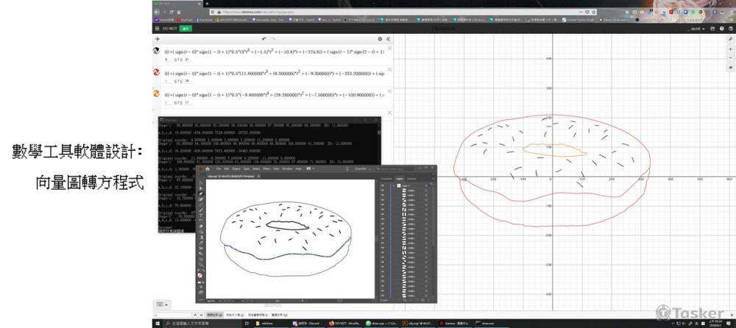Image resolution: width=736 pixels, height=328 pixels.
Task: Switch to the Properties panel tab
Action: click(x=386, y=179)
